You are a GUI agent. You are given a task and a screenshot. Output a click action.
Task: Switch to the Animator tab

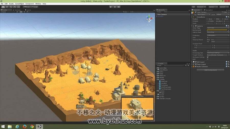pyautogui.click(x=17, y=10)
